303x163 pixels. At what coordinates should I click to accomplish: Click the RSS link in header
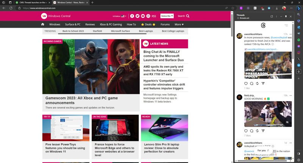tap(154, 16)
